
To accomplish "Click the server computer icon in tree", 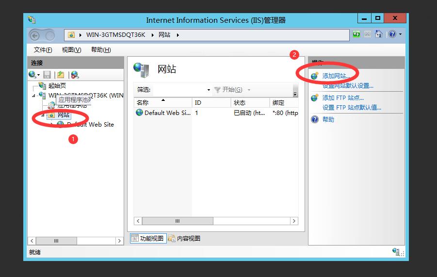I will pos(43,95).
